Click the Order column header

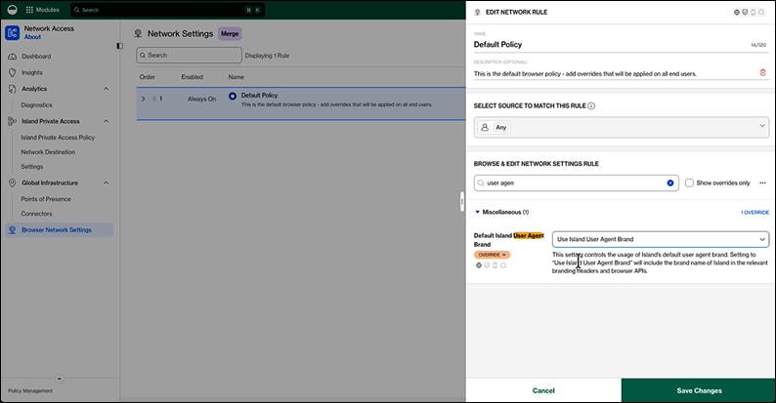coord(147,77)
